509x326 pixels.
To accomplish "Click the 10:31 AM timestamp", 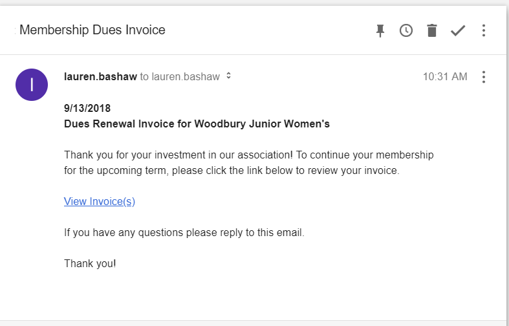I will tap(445, 76).
